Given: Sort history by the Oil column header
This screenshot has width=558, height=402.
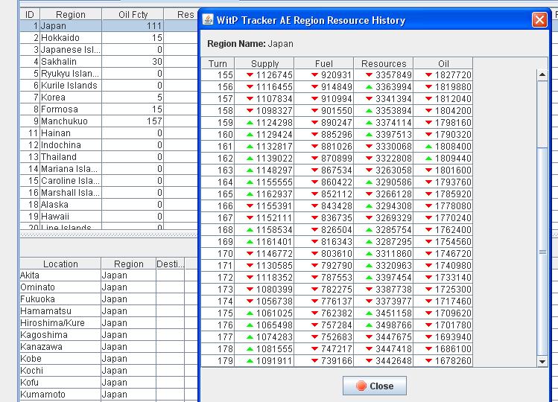Looking at the screenshot, I should pyautogui.click(x=443, y=63).
